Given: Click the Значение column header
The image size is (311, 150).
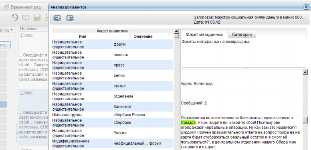Looking at the screenshot, I should tap(143, 36).
